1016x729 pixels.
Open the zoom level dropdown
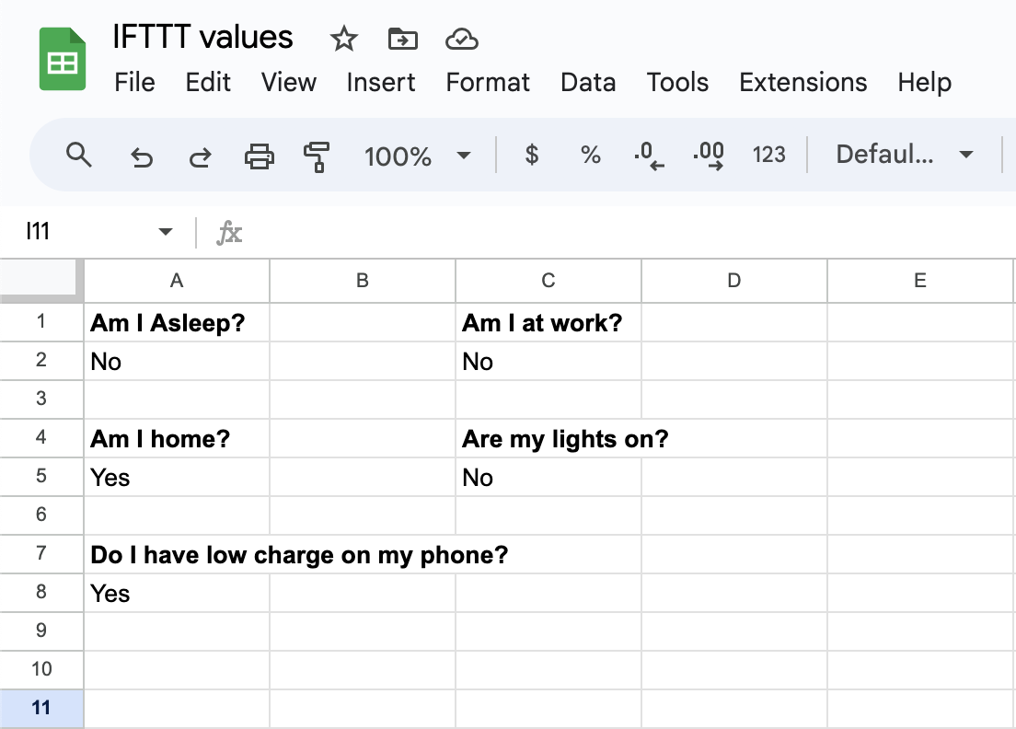(x=419, y=156)
